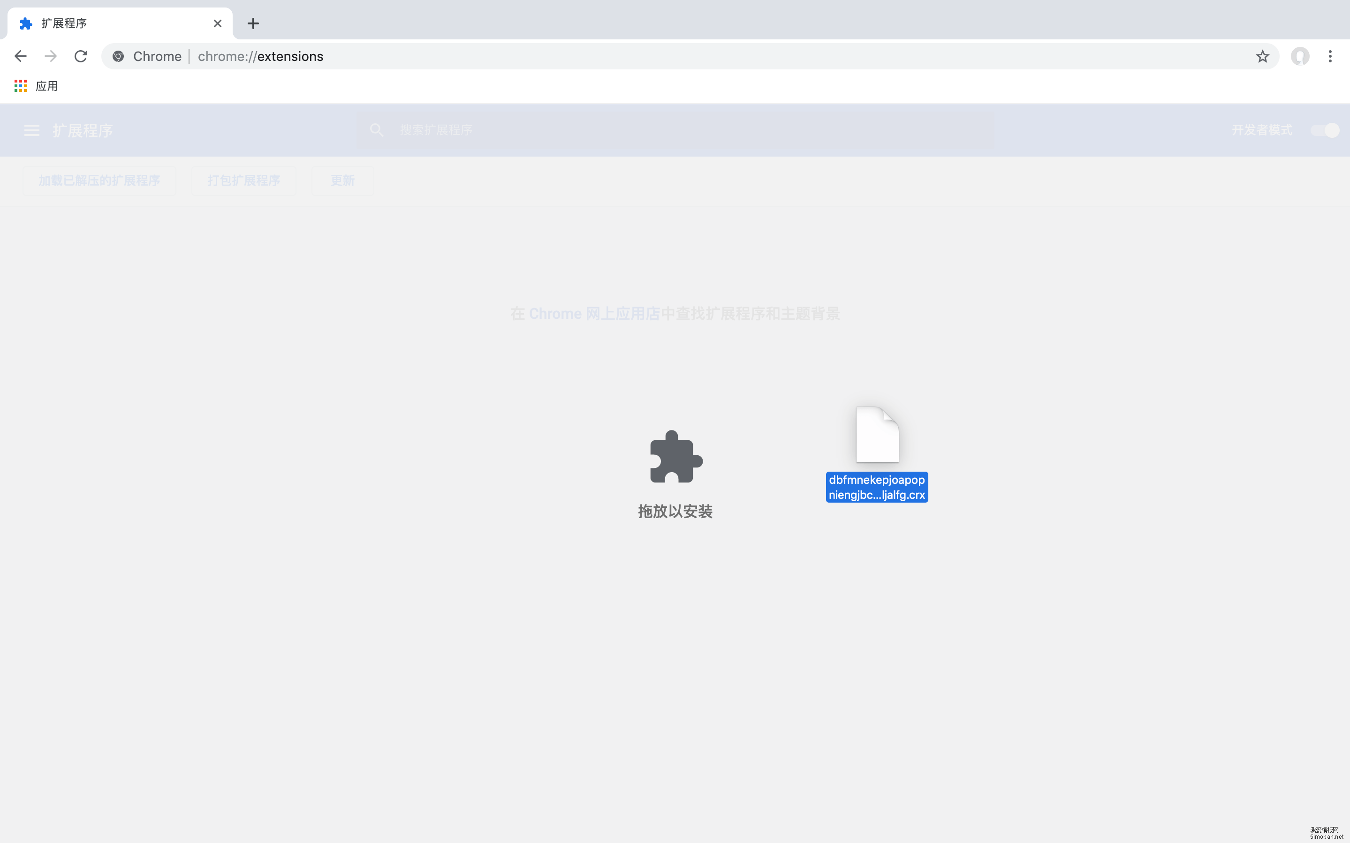Toggle 开发者模式 on or off

[x=1324, y=130]
